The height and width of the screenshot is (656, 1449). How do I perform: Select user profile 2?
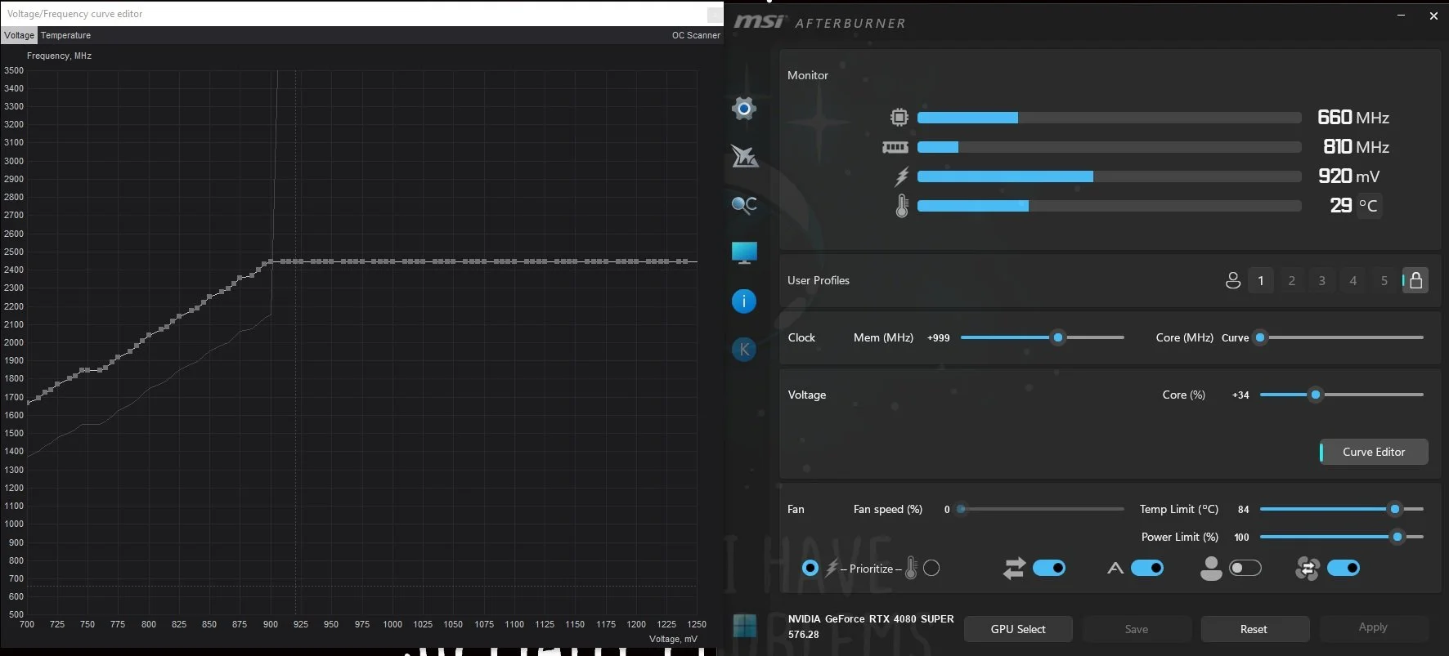point(1292,280)
